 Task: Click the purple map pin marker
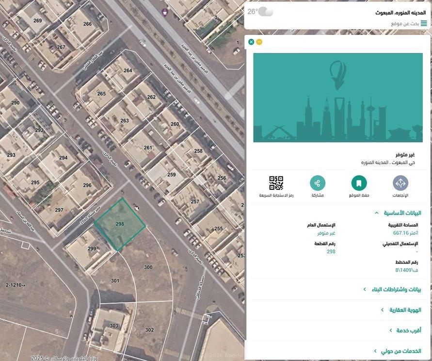[165, 12]
